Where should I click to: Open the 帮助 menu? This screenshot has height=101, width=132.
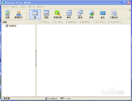41,7
